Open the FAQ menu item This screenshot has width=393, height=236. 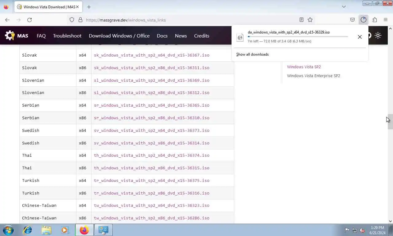click(x=41, y=36)
